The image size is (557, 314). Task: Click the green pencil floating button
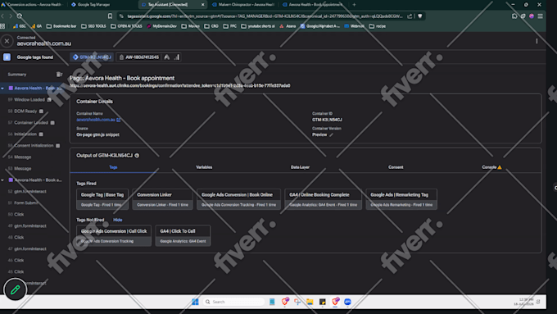pos(16,290)
